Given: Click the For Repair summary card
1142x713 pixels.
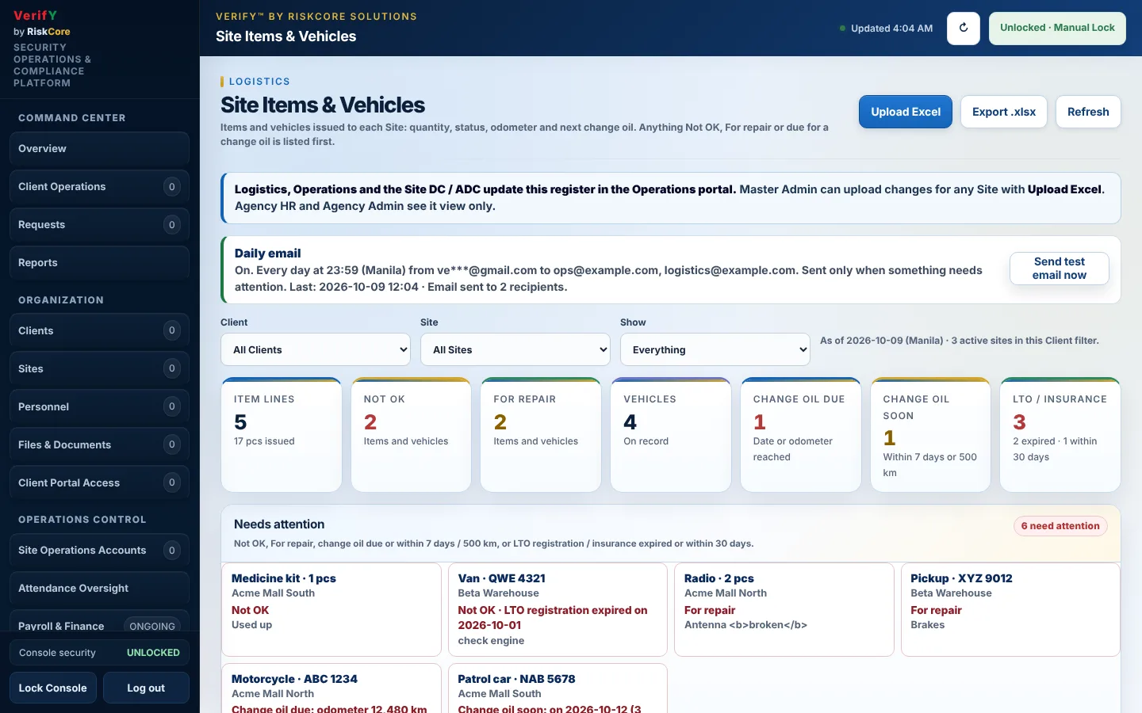Looking at the screenshot, I should (x=541, y=435).
